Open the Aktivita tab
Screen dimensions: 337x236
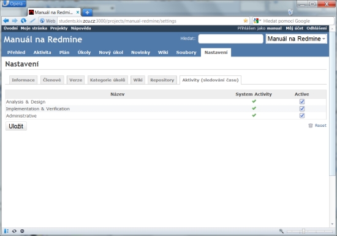pyautogui.click(x=42, y=53)
